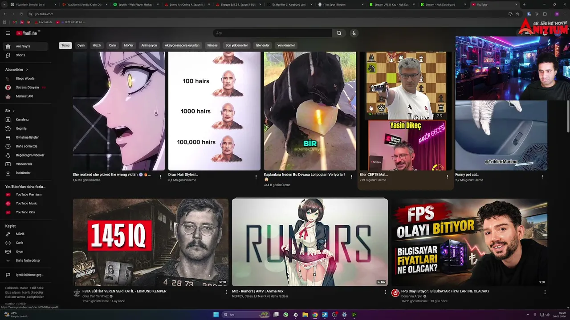Select the Animasyon filter chip
This screenshot has width=570, height=320.
click(x=149, y=45)
